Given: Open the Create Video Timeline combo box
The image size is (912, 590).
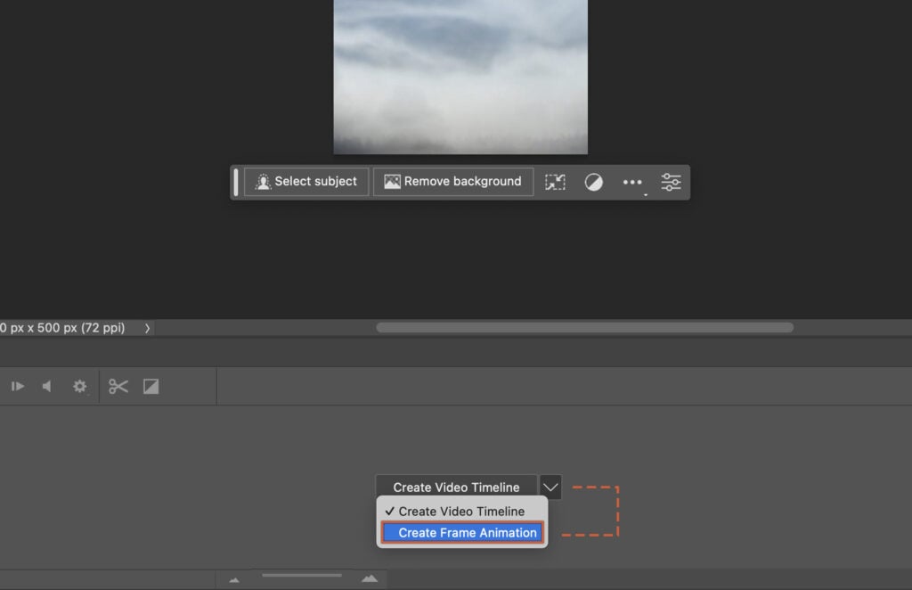Looking at the screenshot, I should (x=456, y=487).
